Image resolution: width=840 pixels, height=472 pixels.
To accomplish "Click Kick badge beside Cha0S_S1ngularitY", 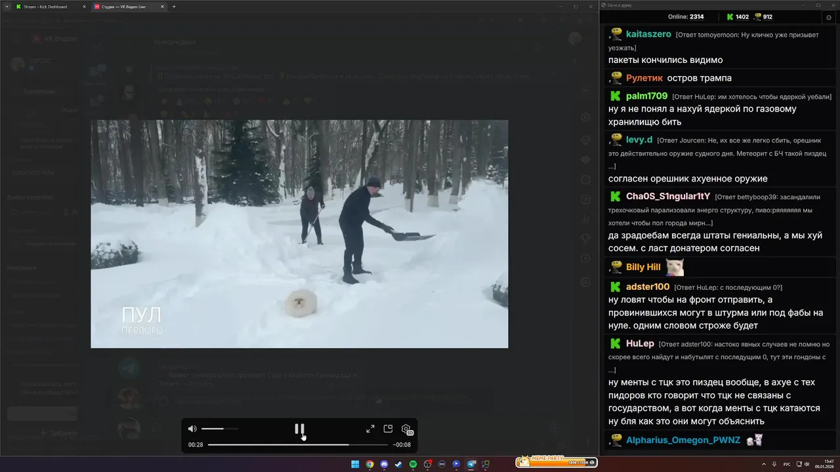I will point(616,196).
